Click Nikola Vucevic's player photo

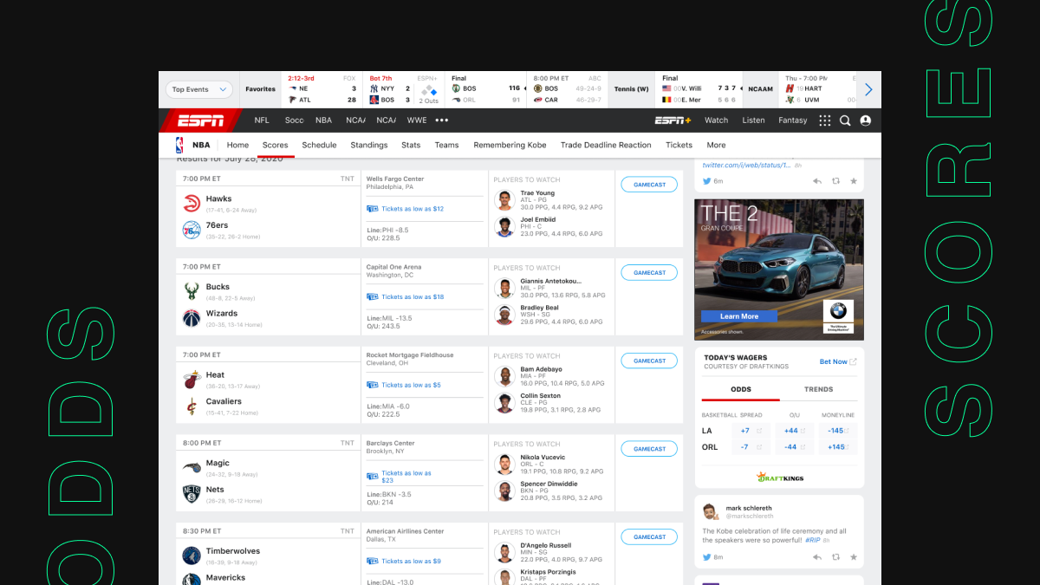click(504, 465)
